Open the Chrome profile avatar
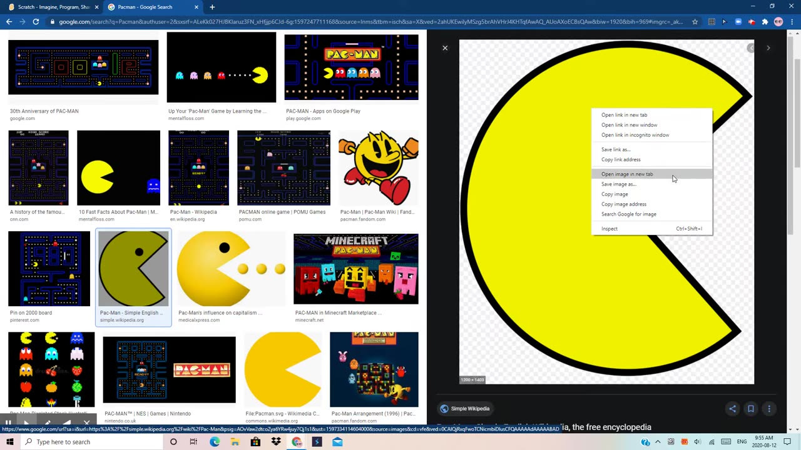 click(x=778, y=22)
